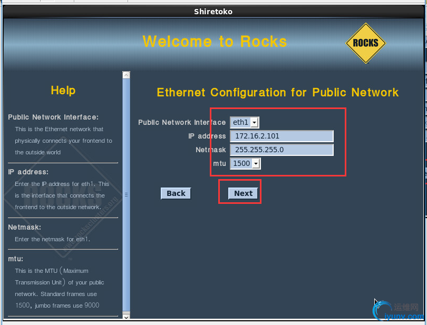Click the 'mtu:' help heading

[15, 259]
